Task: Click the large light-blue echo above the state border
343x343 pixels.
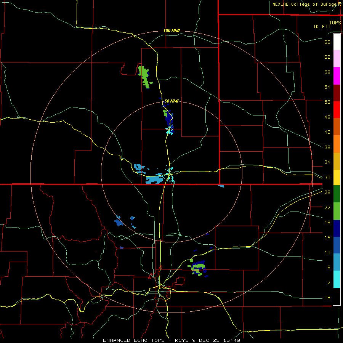Action: coord(155,180)
